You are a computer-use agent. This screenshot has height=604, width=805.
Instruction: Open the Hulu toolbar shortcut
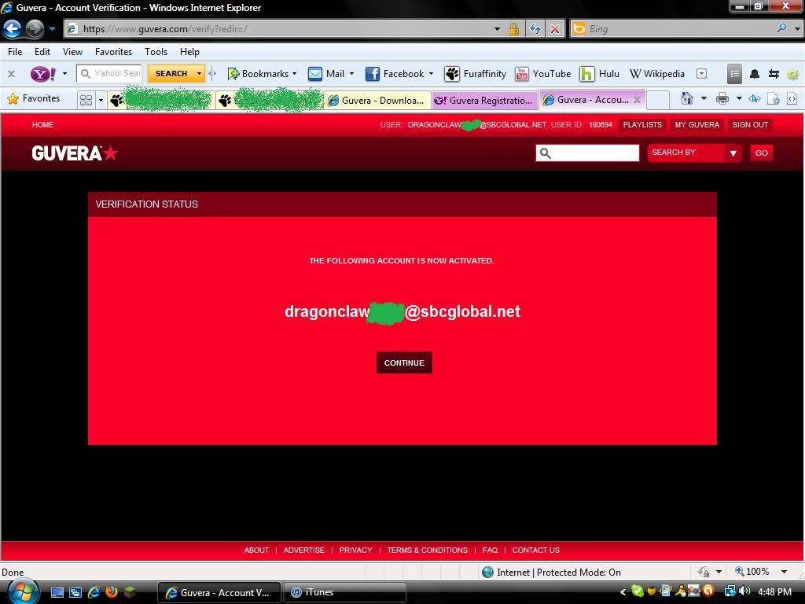tap(599, 73)
